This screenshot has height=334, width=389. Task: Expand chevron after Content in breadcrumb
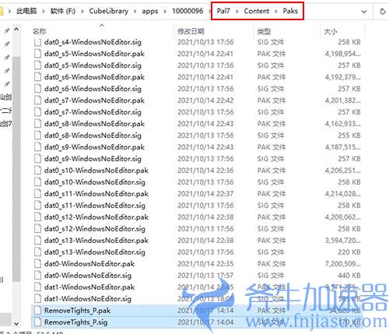click(x=276, y=12)
